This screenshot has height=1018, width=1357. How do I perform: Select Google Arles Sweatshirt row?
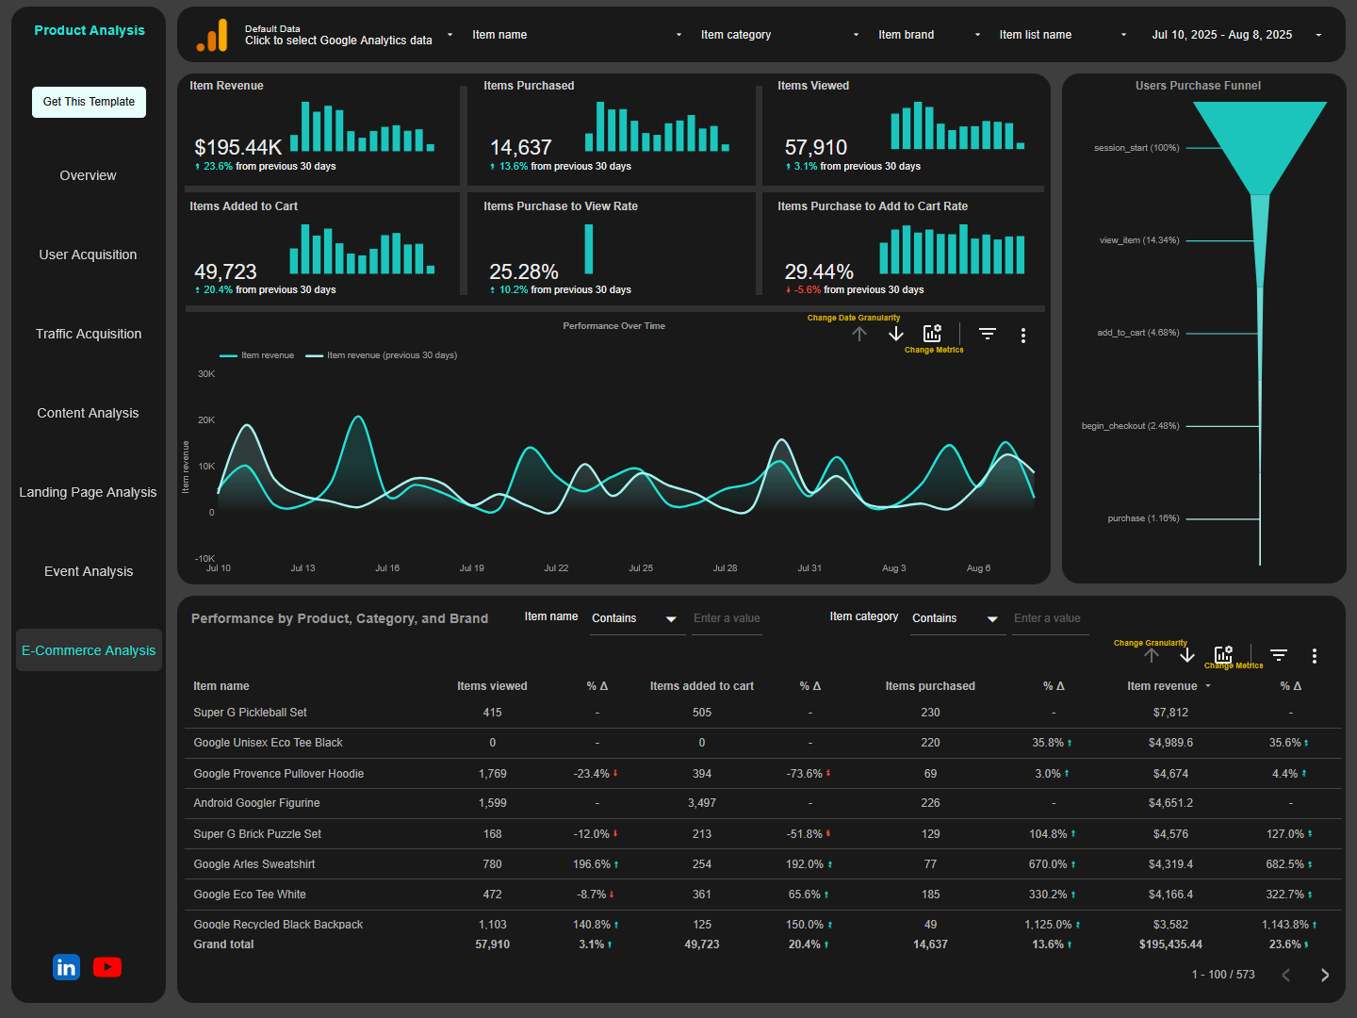[763, 864]
